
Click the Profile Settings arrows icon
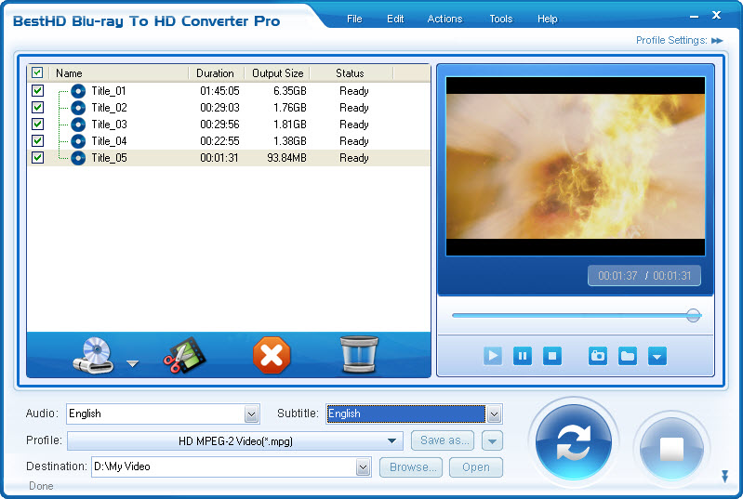tap(717, 41)
